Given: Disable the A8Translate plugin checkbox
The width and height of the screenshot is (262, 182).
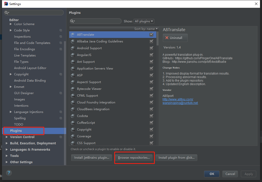Looking at the screenshot, I should pyautogui.click(x=152, y=35).
